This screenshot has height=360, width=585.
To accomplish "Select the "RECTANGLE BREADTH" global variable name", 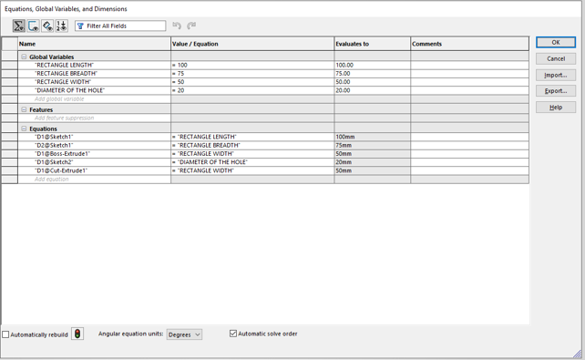I will pos(66,74).
